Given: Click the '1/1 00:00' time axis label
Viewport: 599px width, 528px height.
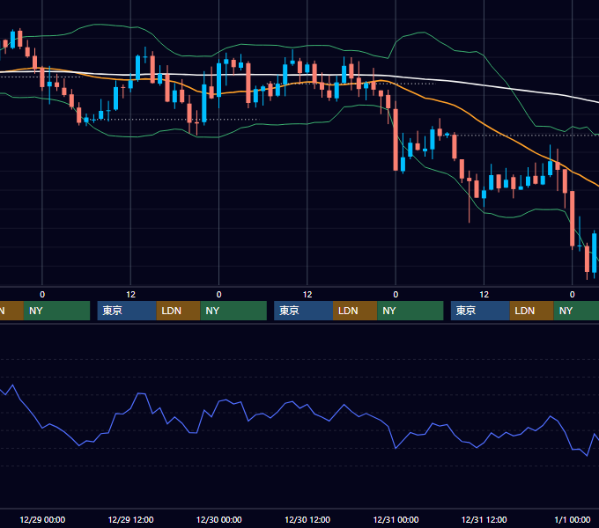Looking at the screenshot, I should point(573,519).
